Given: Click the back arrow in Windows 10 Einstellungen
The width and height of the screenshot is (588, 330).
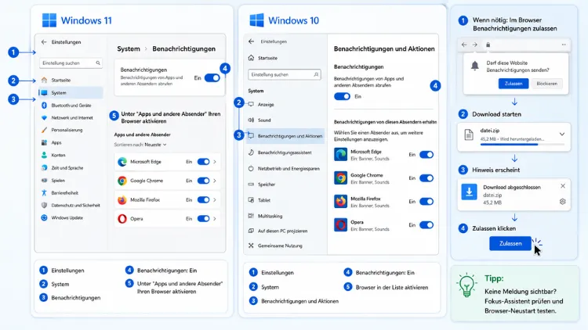Looking at the screenshot, I should tap(251, 41).
